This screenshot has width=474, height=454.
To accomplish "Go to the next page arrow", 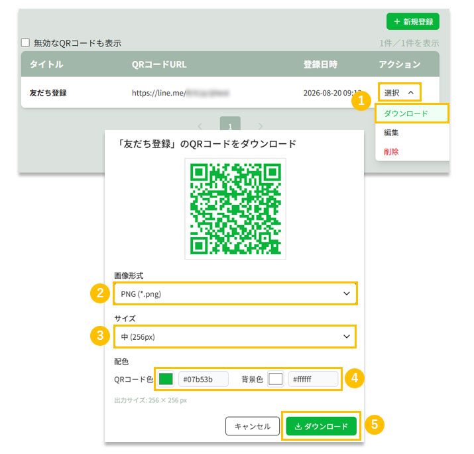I will pyautogui.click(x=261, y=126).
